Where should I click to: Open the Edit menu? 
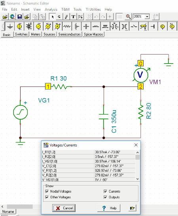click(14, 9)
